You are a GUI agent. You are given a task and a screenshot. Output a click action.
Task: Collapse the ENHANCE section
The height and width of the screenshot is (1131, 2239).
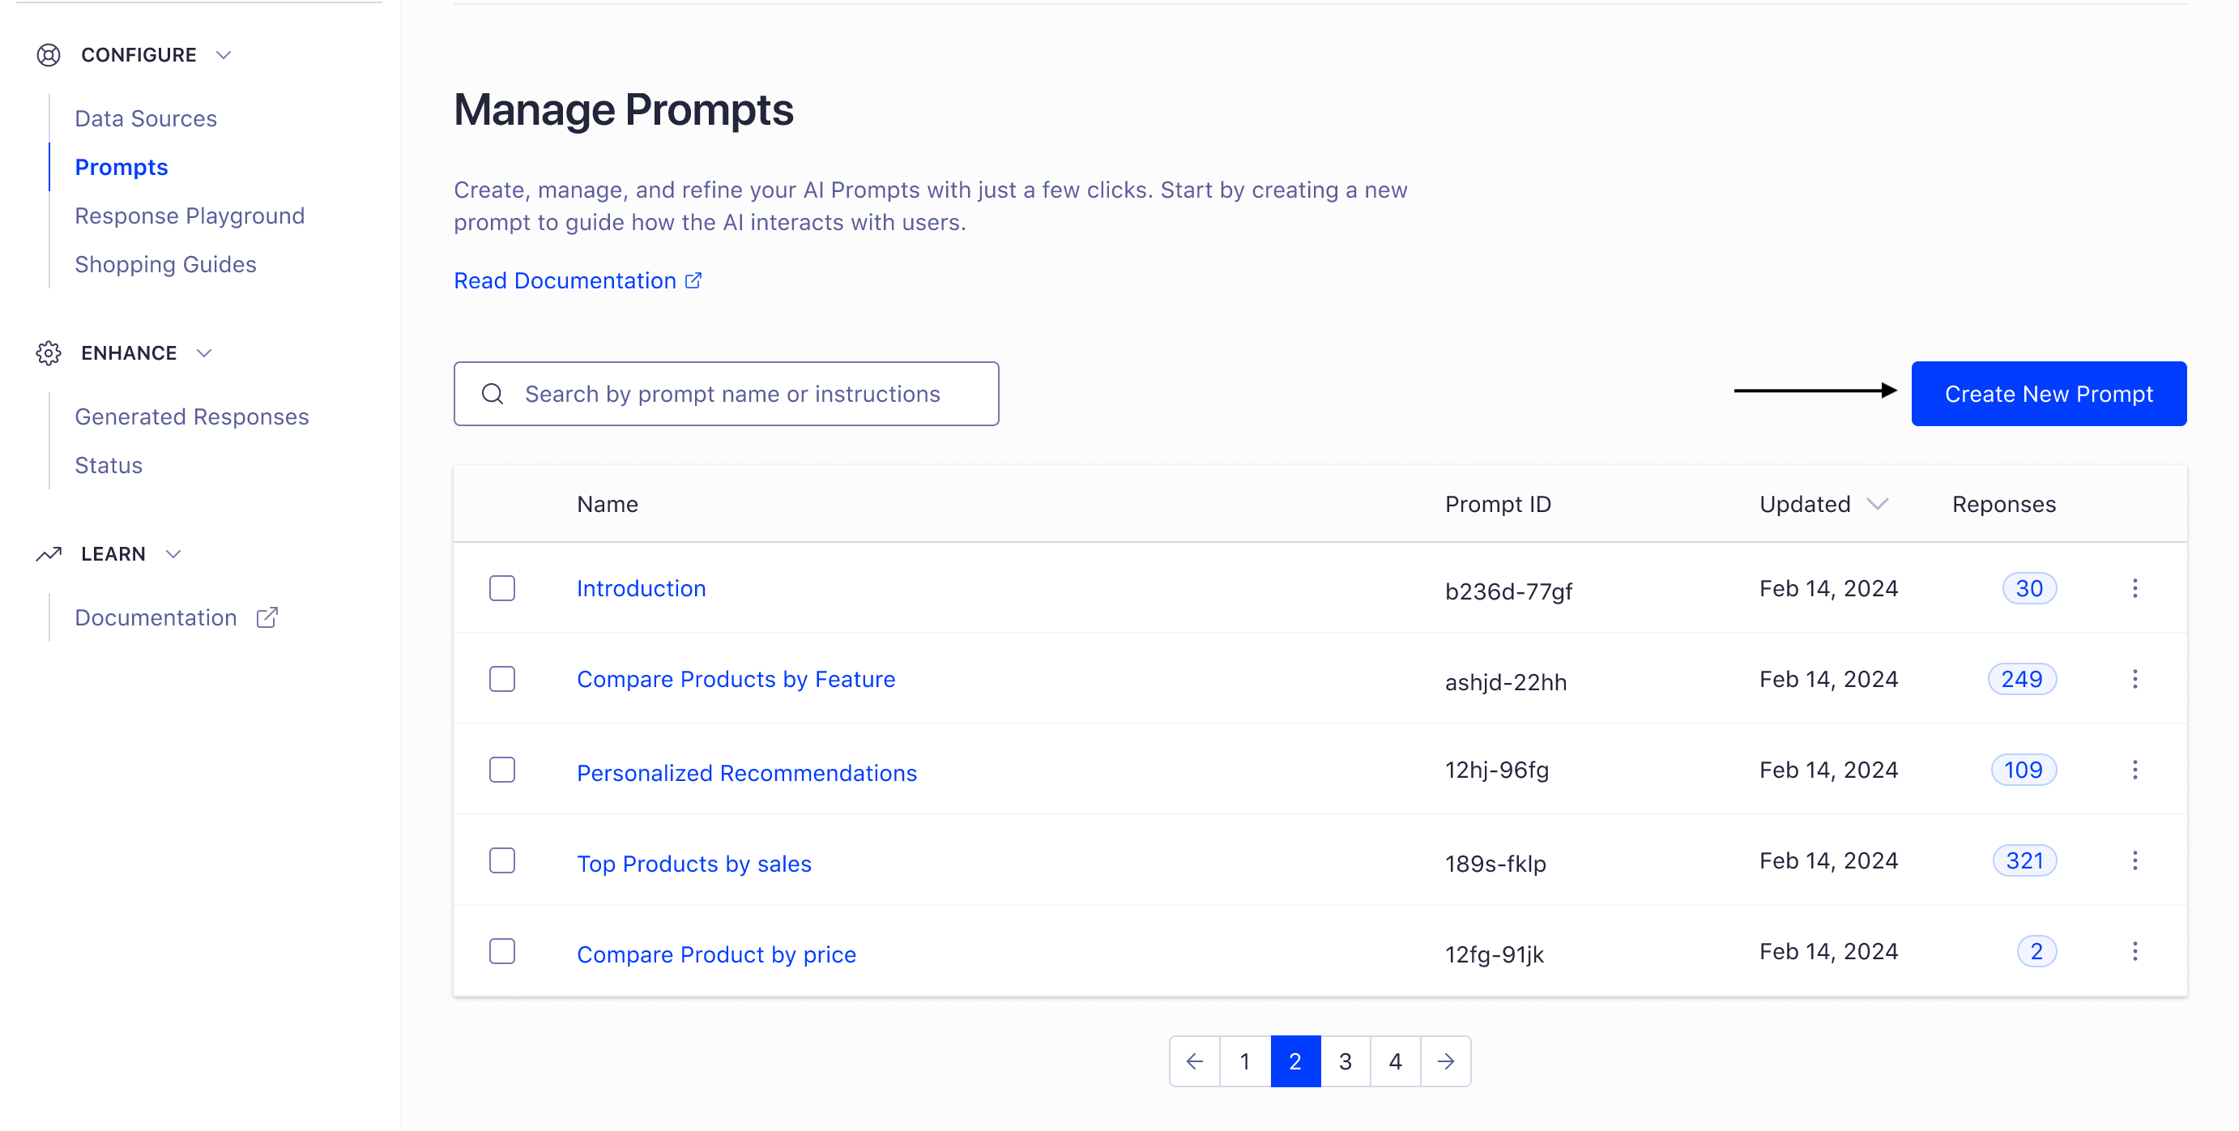(x=204, y=353)
